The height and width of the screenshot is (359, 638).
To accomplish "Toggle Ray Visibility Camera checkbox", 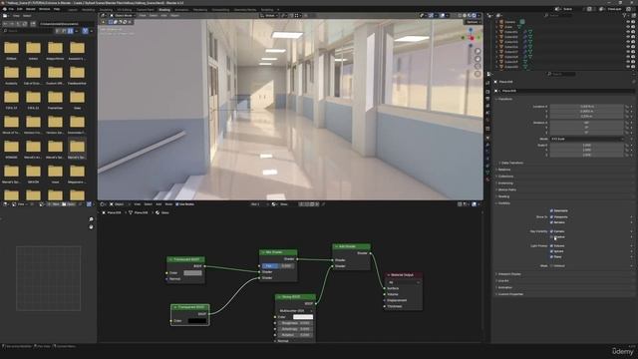I will pos(551,231).
